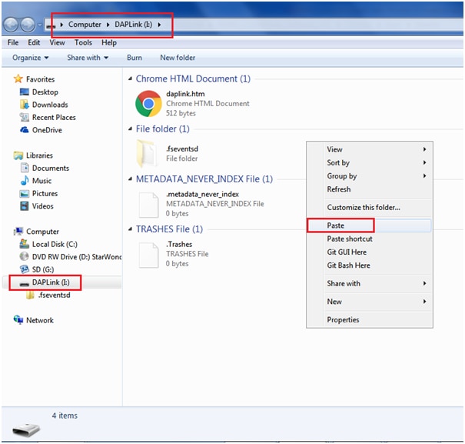Image resolution: width=465 pixels, height=444 pixels.
Task: Click Computer in the address breadcrumb
Action: click(85, 25)
